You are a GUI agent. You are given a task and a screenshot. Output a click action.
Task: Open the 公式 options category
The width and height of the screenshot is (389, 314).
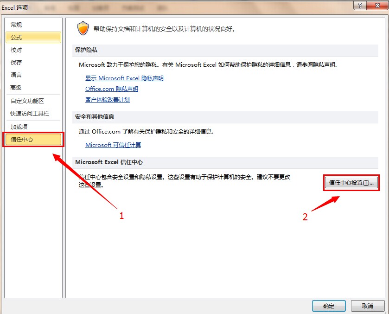[17, 38]
